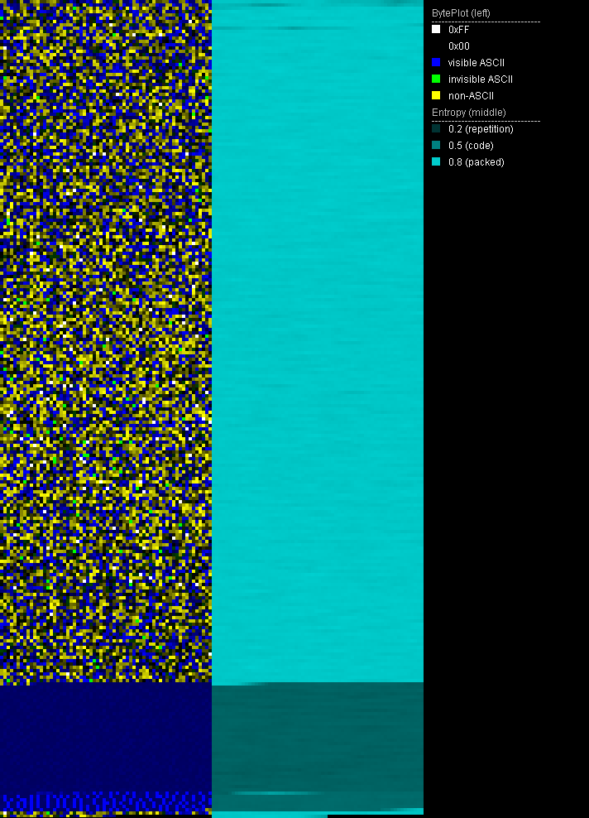The width and height of the screenshot is (589, 818).
Task: Click the white 0xFF legend swatch
Action: pyautogui.click(x=436, y=30)
